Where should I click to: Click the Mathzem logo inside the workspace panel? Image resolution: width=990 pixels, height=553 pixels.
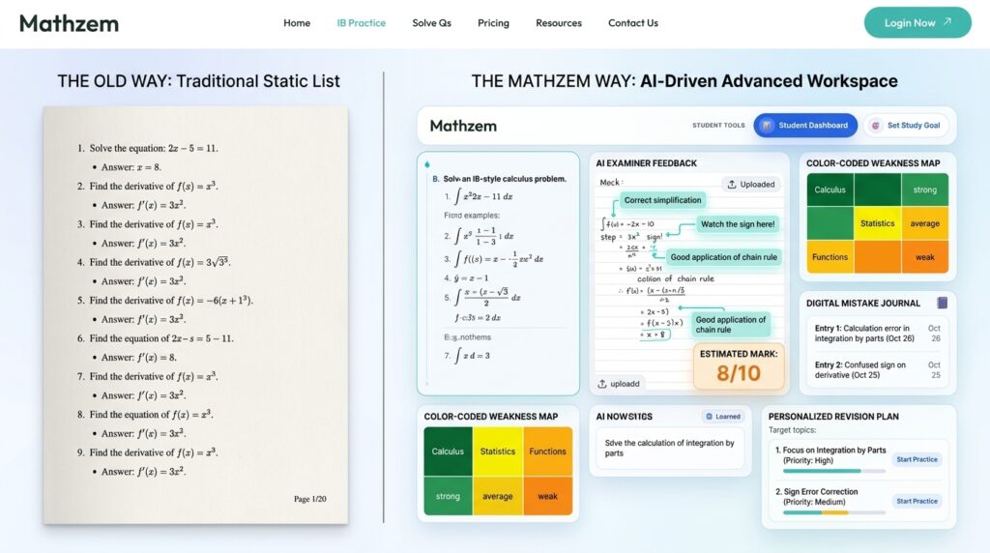[463, 126]
